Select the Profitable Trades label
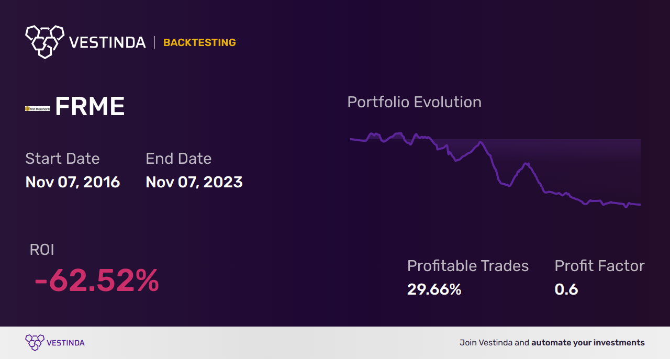The height and width of the screenshot is (359, 670). point(468,266)
